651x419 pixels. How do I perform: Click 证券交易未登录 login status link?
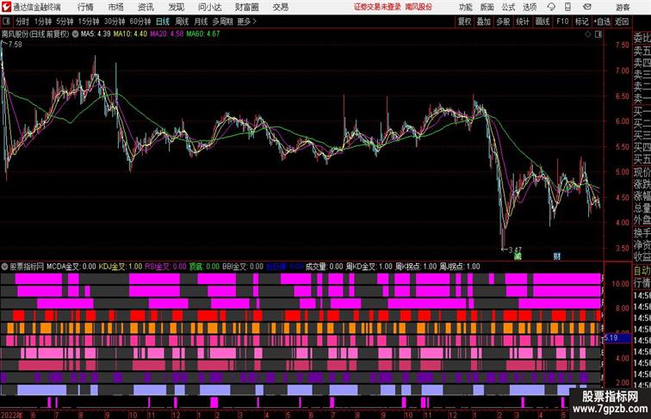pyautogui.click(x=377, y=7)
